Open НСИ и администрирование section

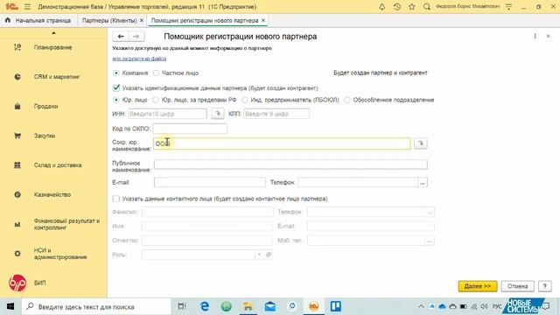click(60, 254)
